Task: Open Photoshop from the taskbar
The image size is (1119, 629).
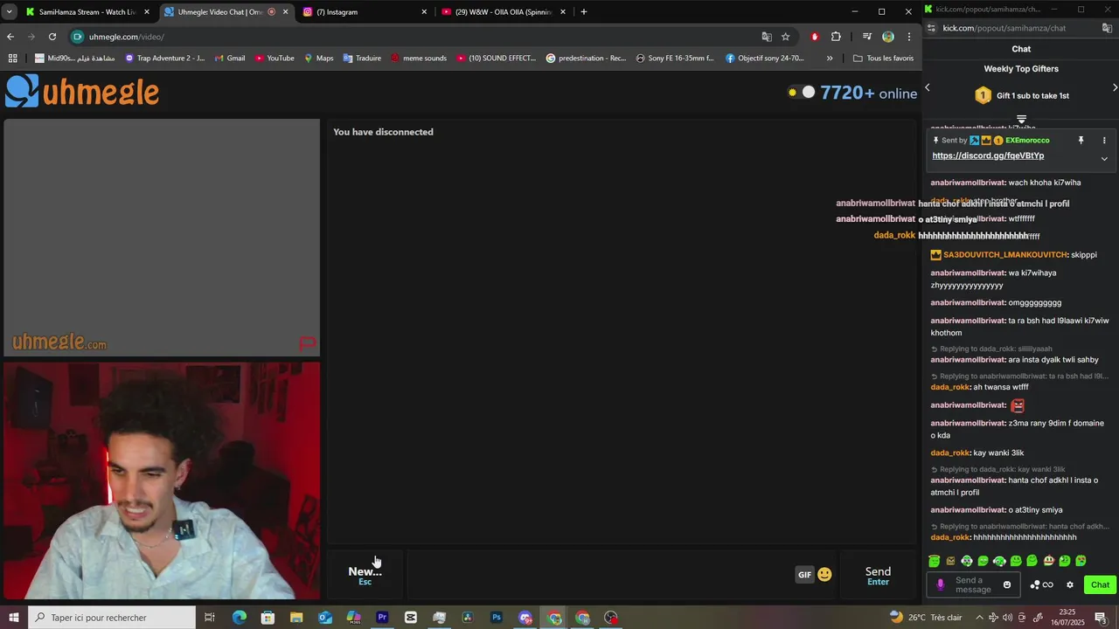Action: click(x=496, y=618)
